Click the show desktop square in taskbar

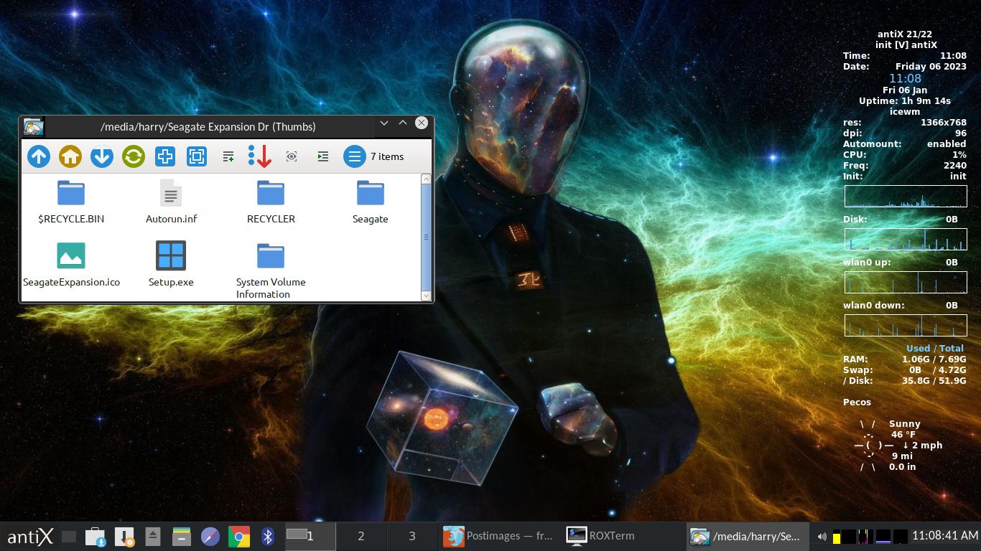coord(69,536)
